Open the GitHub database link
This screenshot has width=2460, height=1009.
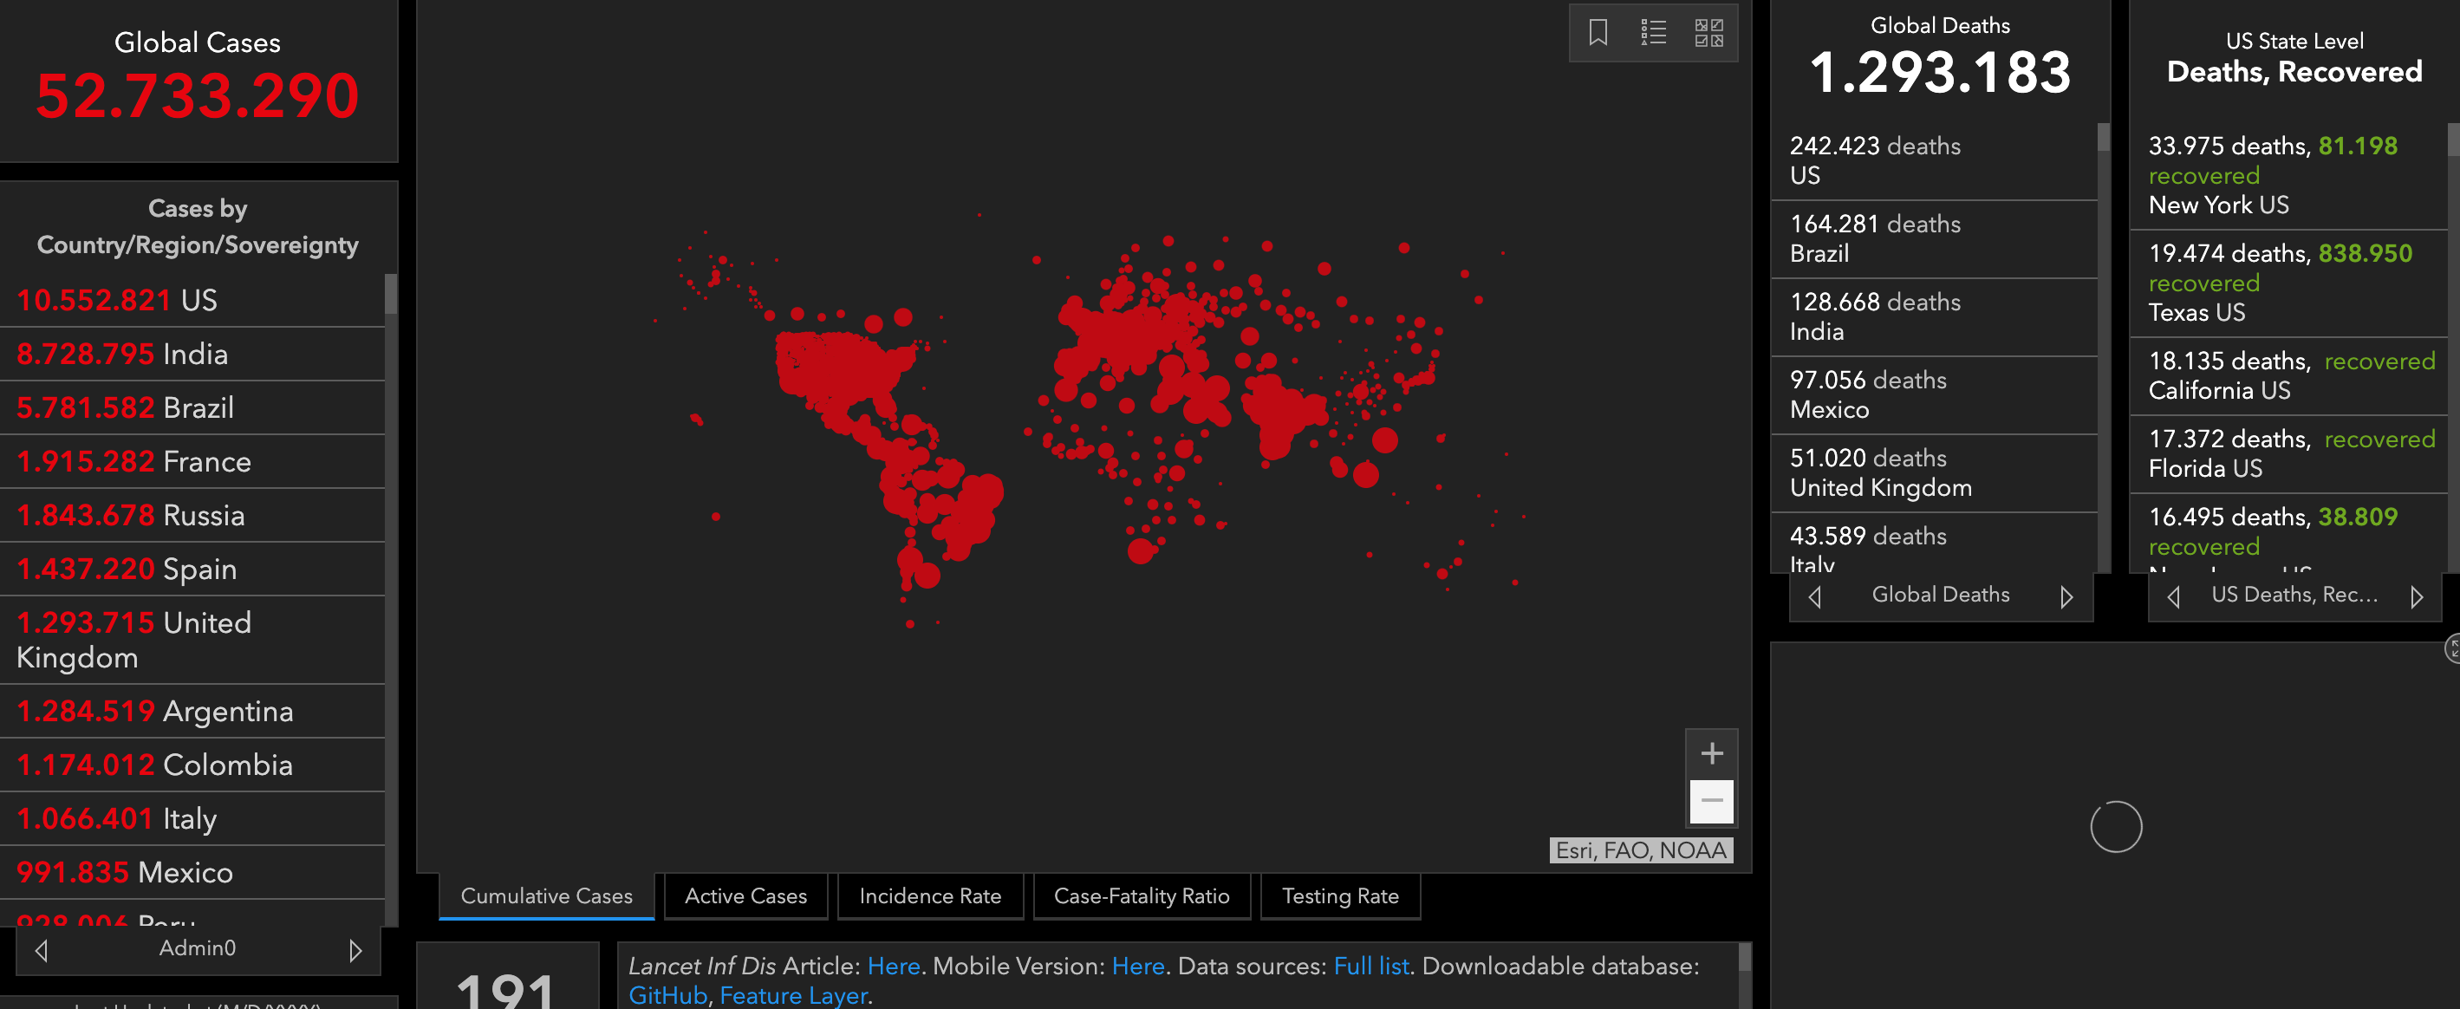tap(667, 994)
